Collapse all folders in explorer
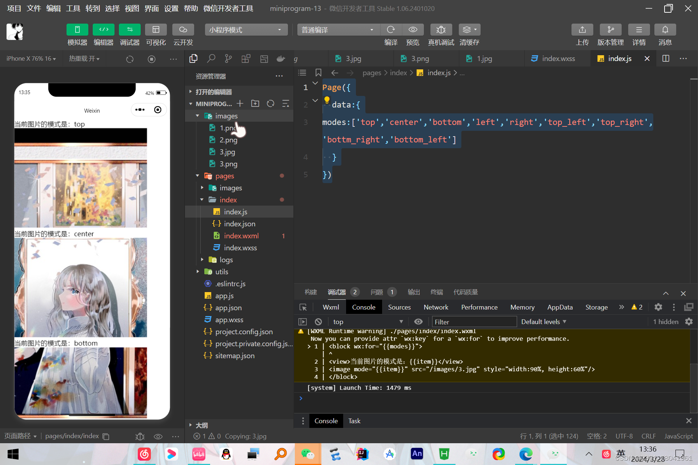 (x=286, y=104)
